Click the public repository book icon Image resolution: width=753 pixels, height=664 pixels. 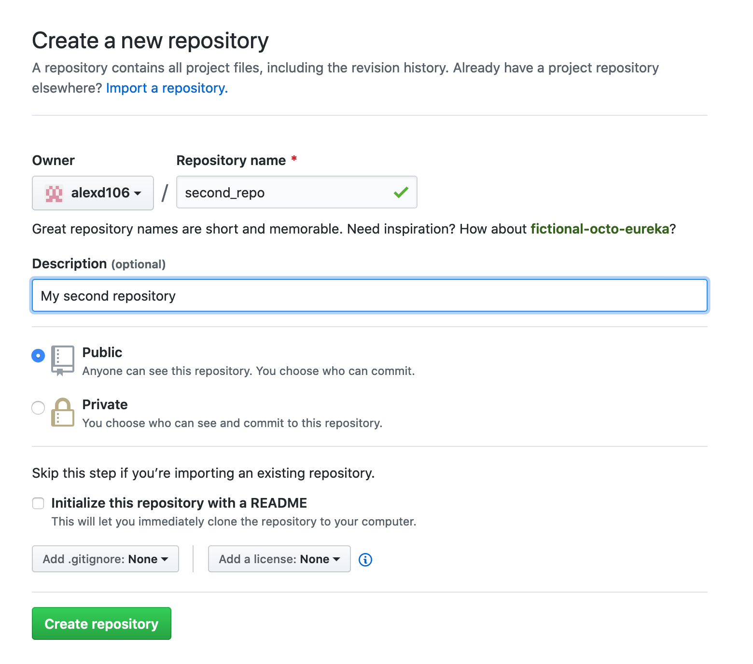[x=63, y=360]
